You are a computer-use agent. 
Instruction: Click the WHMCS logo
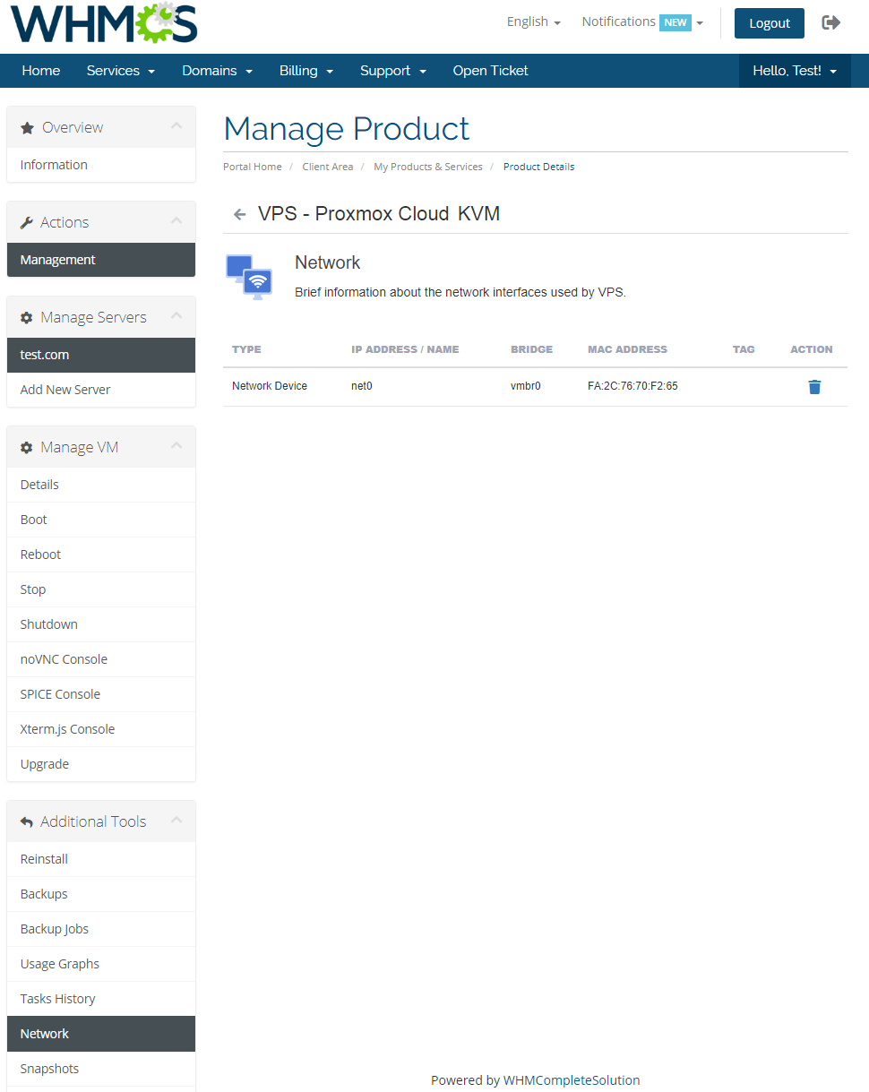pos(104,22)
